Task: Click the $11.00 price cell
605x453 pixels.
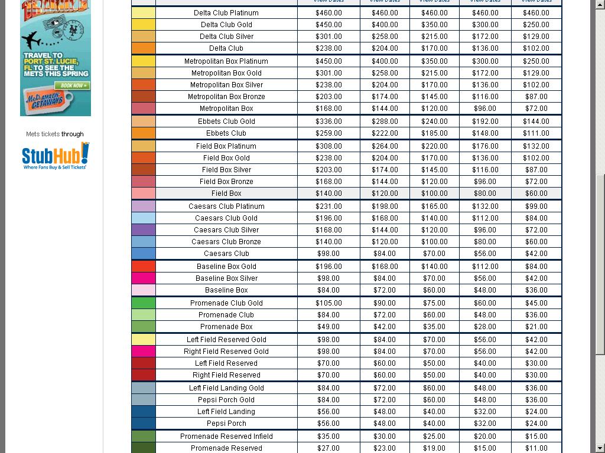Action: 536,448
